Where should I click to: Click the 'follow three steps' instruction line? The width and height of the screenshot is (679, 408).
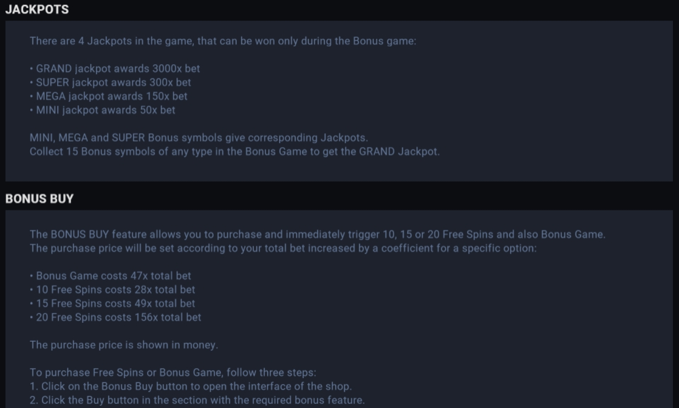coord(172,373)
